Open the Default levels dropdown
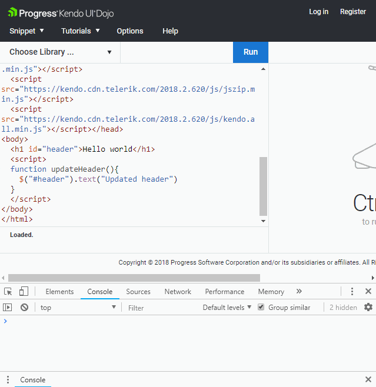 tap(227, 307)
